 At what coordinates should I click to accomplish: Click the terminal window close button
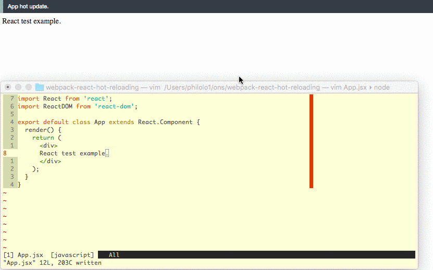click(x=8, y=88)
